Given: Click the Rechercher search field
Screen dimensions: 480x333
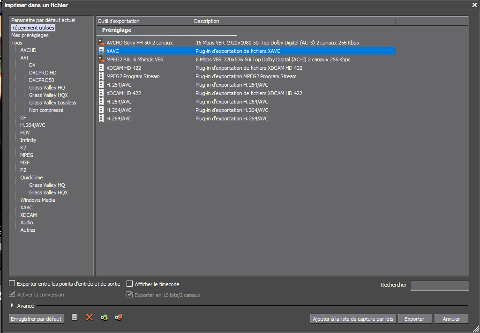Looking at the screenshot, I should point(440,285).
